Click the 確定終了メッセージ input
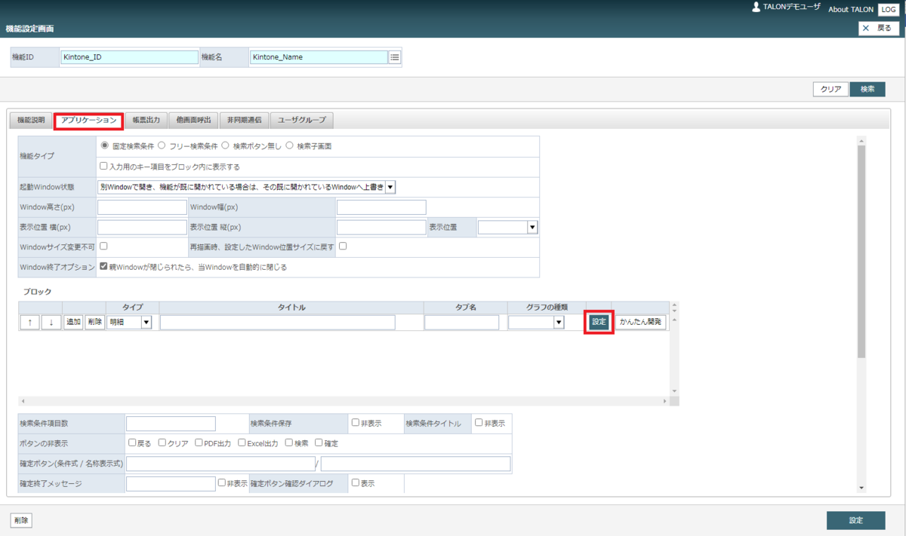 point(171,483)
